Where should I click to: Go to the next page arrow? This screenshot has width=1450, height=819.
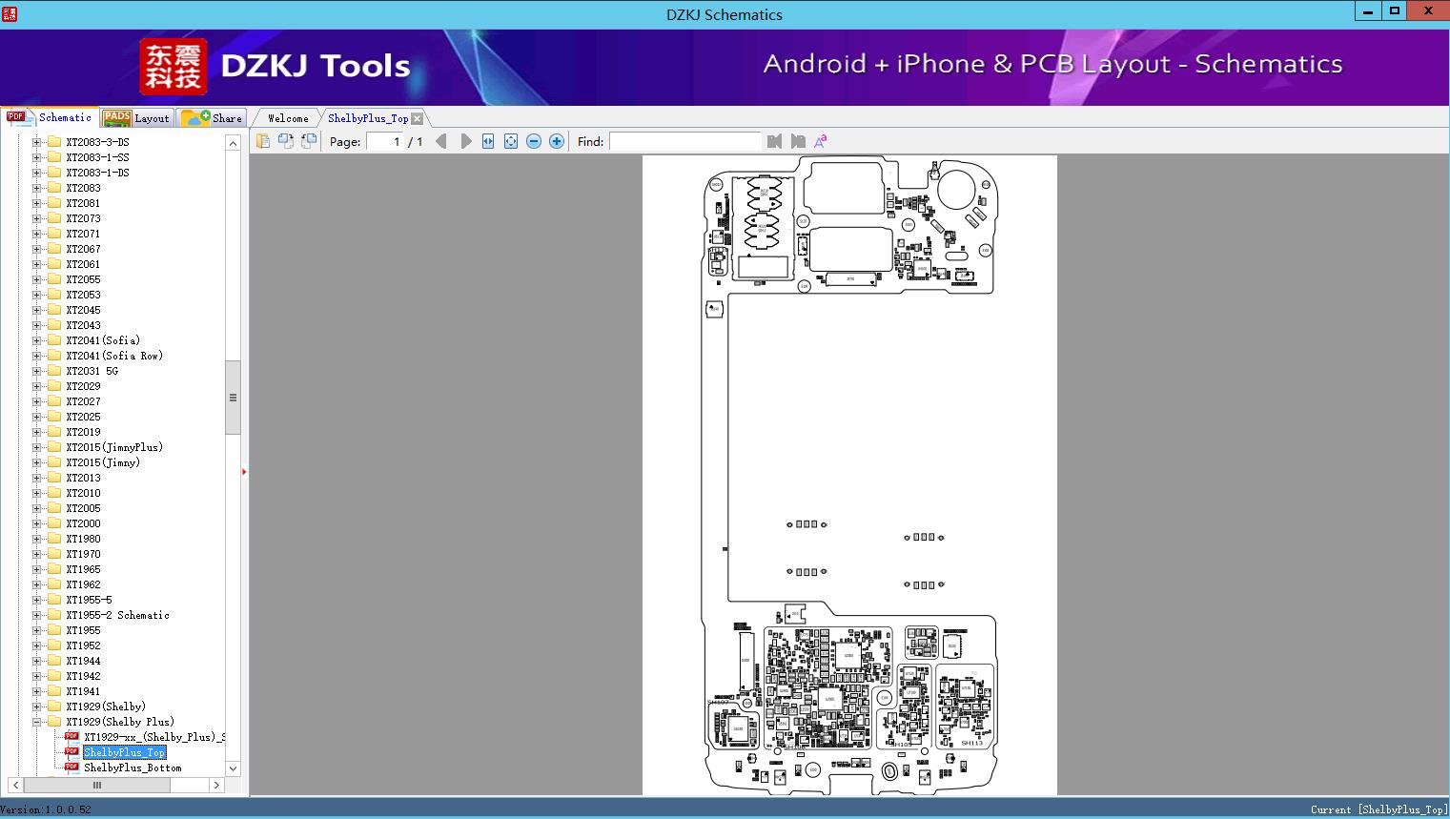[x=466, y=141]
